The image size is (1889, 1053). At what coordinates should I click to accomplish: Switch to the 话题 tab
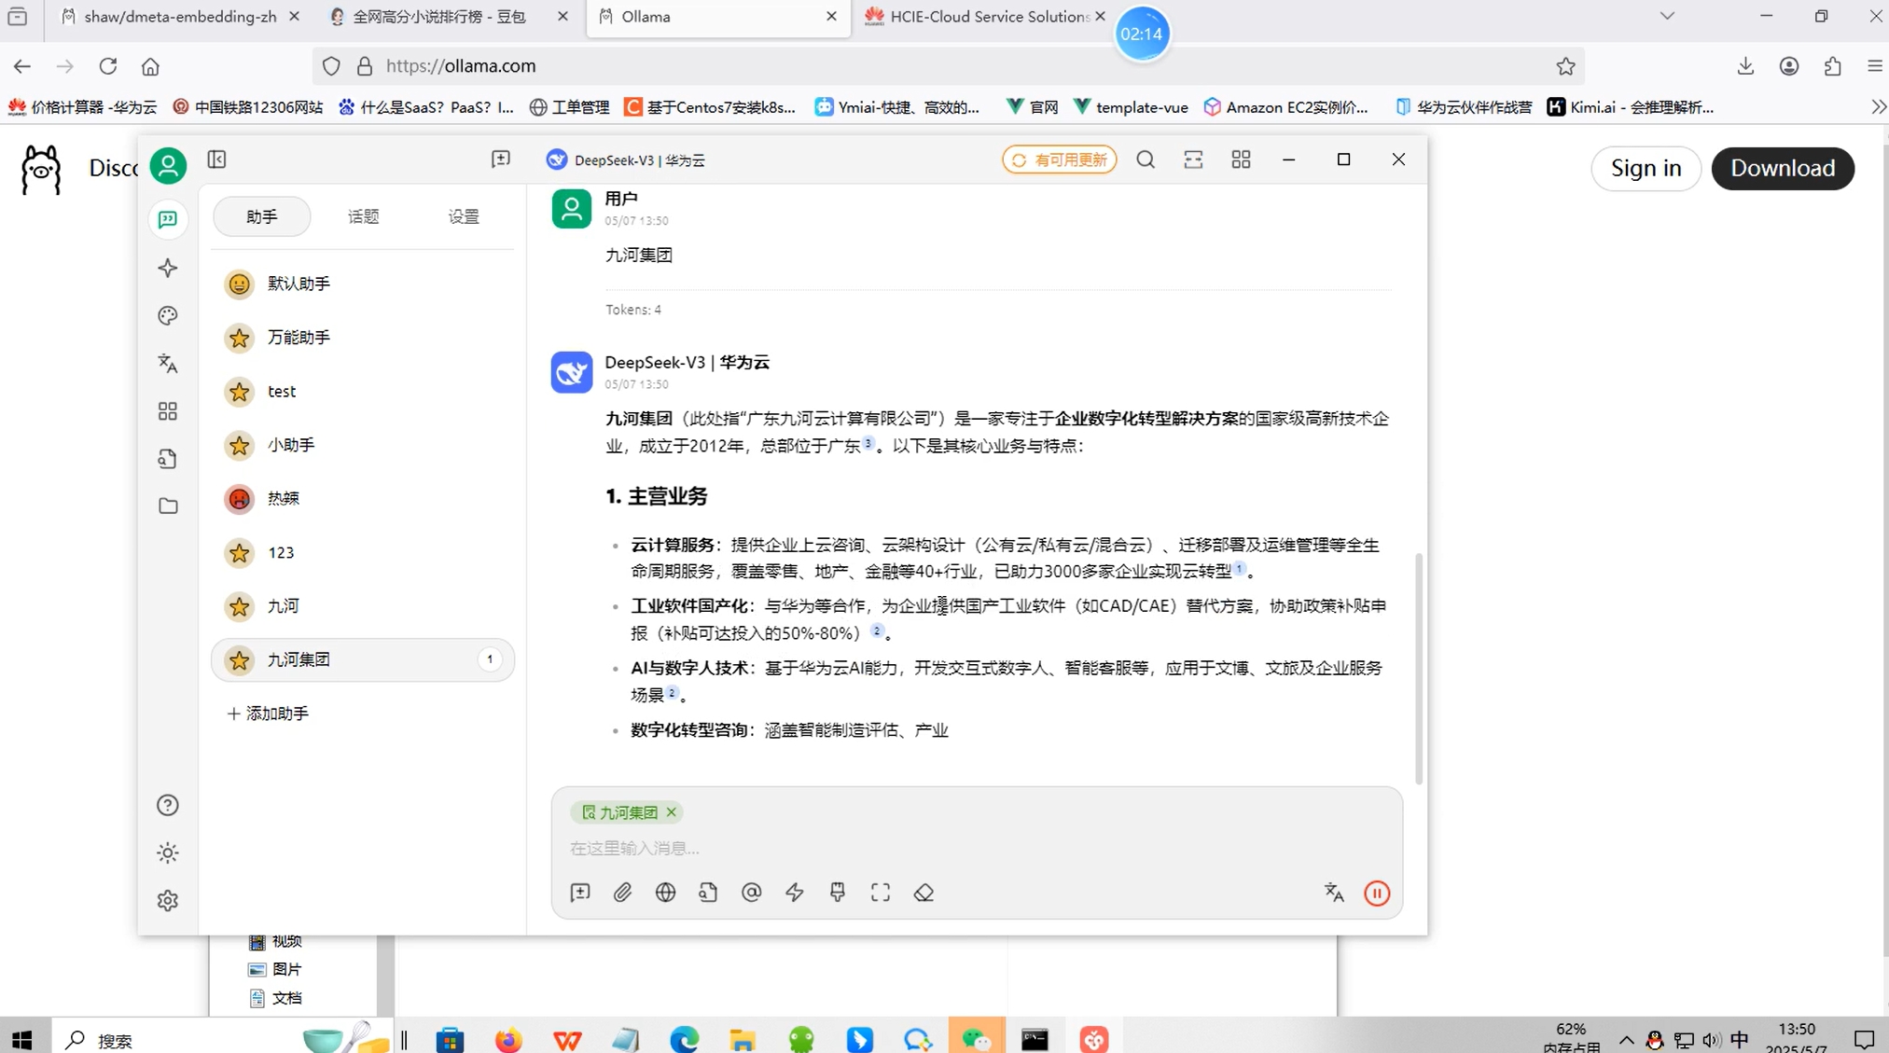click(363, 216)
